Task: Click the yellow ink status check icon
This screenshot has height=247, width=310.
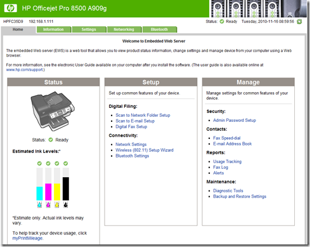Action: tap(57, 163)
